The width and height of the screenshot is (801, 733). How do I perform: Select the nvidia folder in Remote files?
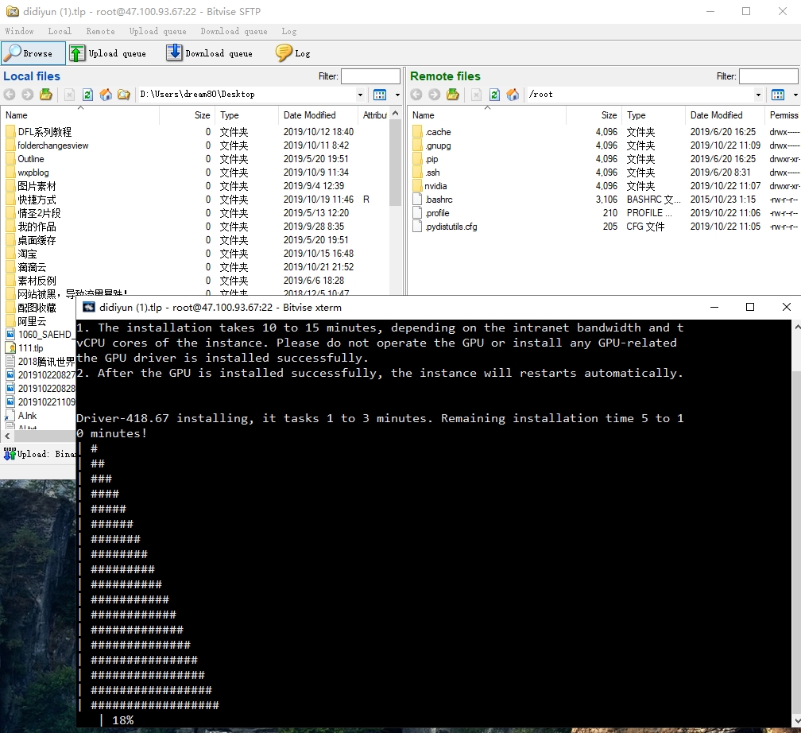point(435,186)
